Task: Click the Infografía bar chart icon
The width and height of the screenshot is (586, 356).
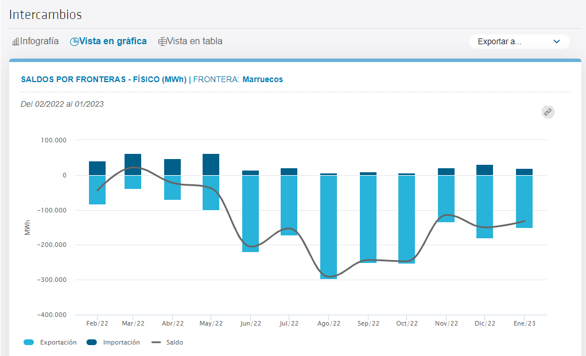Action: (15, 41)
